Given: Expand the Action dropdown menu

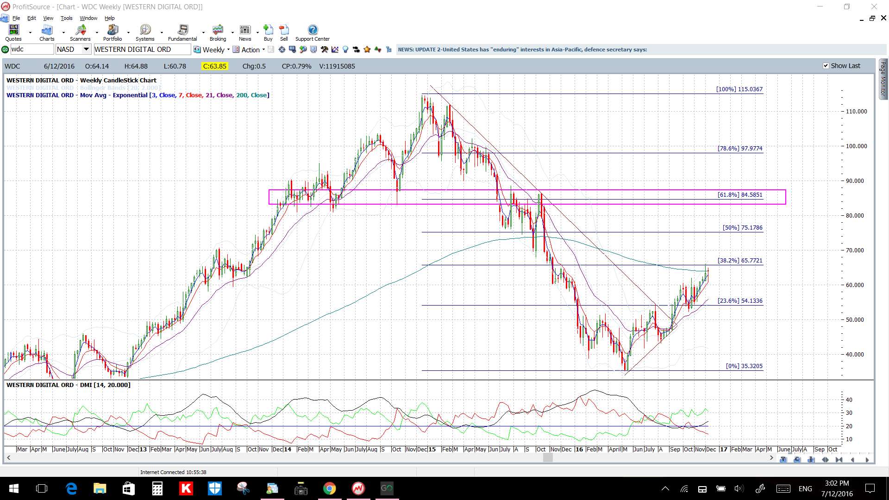Looking at the screenshot, I should point(249,50).
